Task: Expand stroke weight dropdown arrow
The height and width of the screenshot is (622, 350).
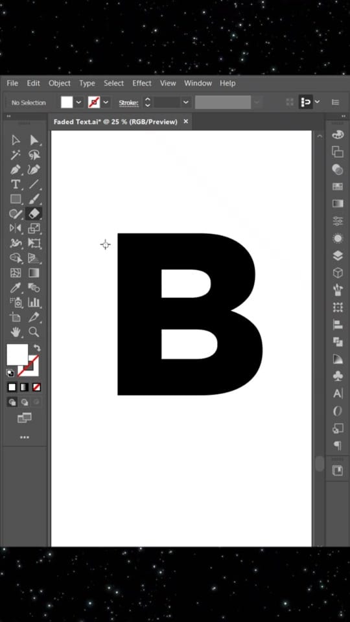Action: click(186, 102)
